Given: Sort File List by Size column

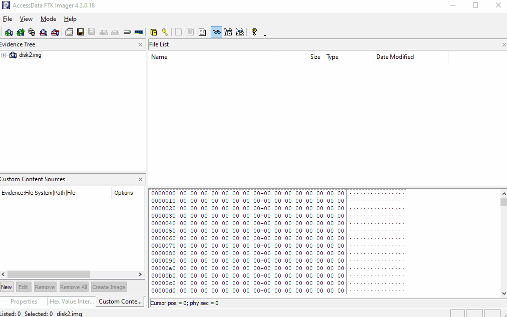Looking at the screenshot, I should click(x=298, y=57).
